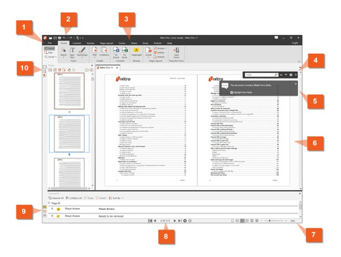This screenshot has width=341, height=257.
Task: Expand the PDF create dropdown arrow
Action: pyautogui.click(x=95, y=57)
